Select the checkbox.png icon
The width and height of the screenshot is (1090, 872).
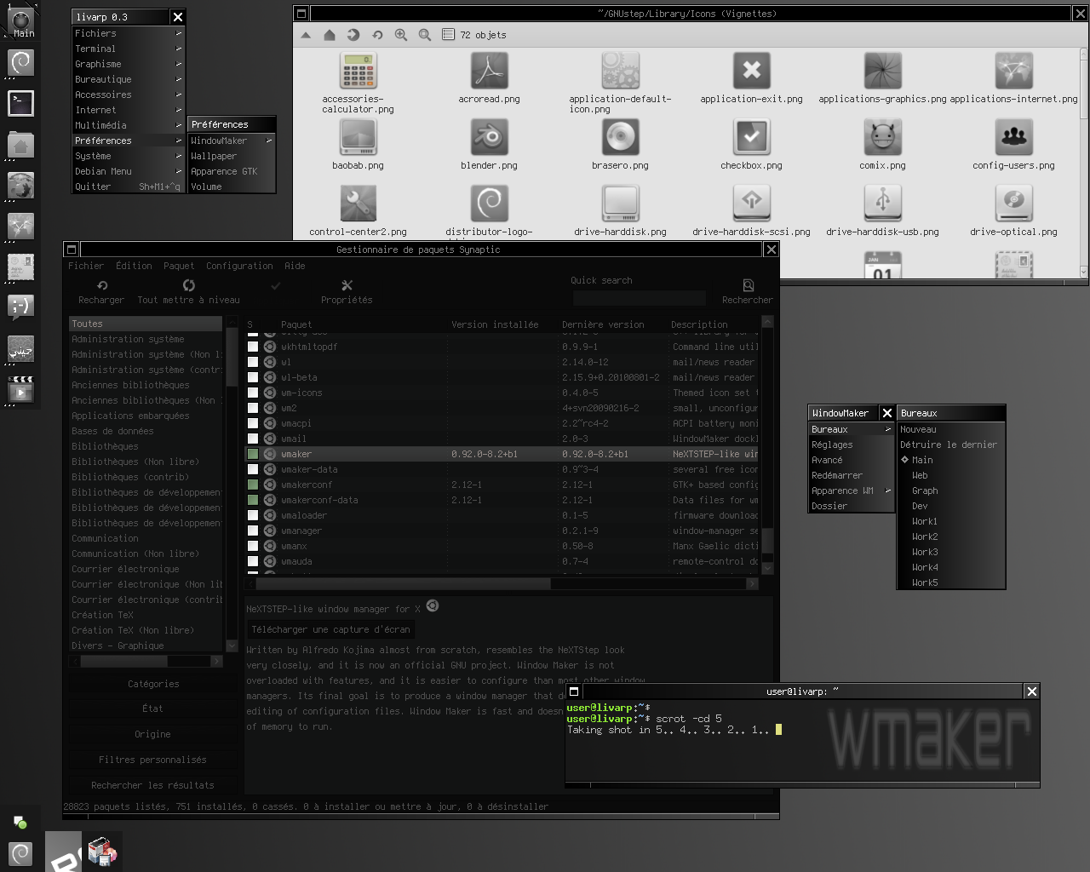(751, 137)
